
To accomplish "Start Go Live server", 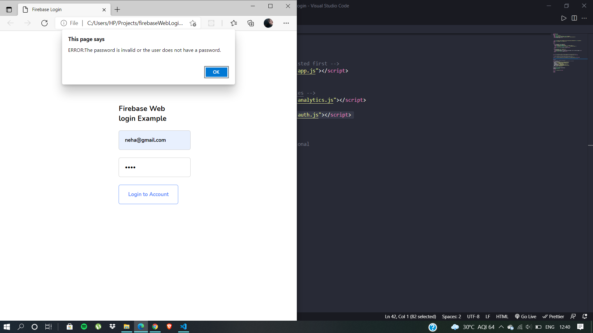I will (x=525, y=316).
